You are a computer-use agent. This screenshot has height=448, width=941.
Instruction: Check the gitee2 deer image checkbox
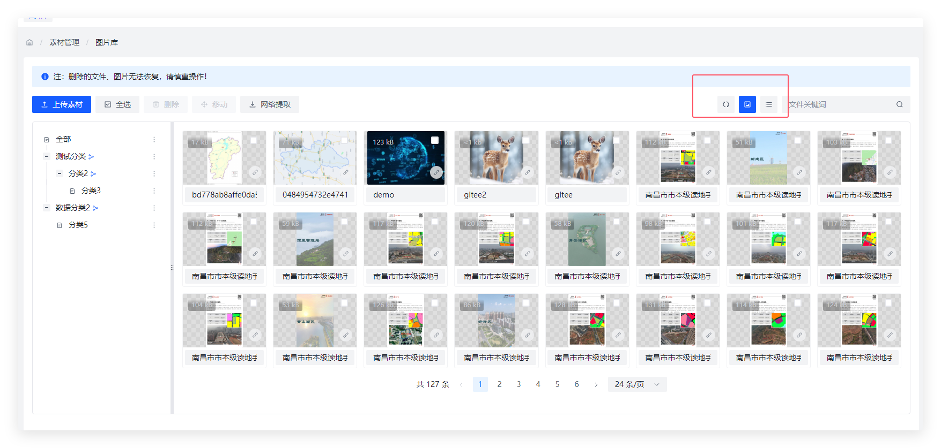(525, 140)
